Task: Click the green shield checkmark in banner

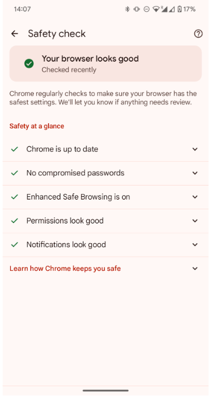Action: point(29,63)
